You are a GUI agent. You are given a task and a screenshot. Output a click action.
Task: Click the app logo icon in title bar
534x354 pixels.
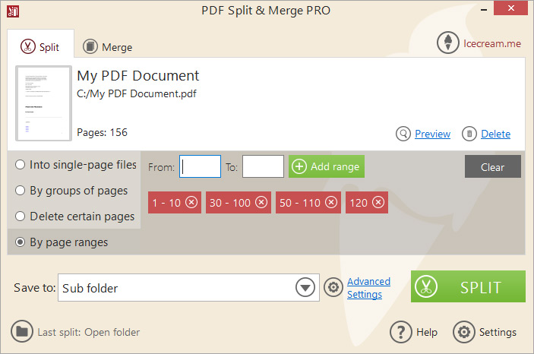pos(13,11)
